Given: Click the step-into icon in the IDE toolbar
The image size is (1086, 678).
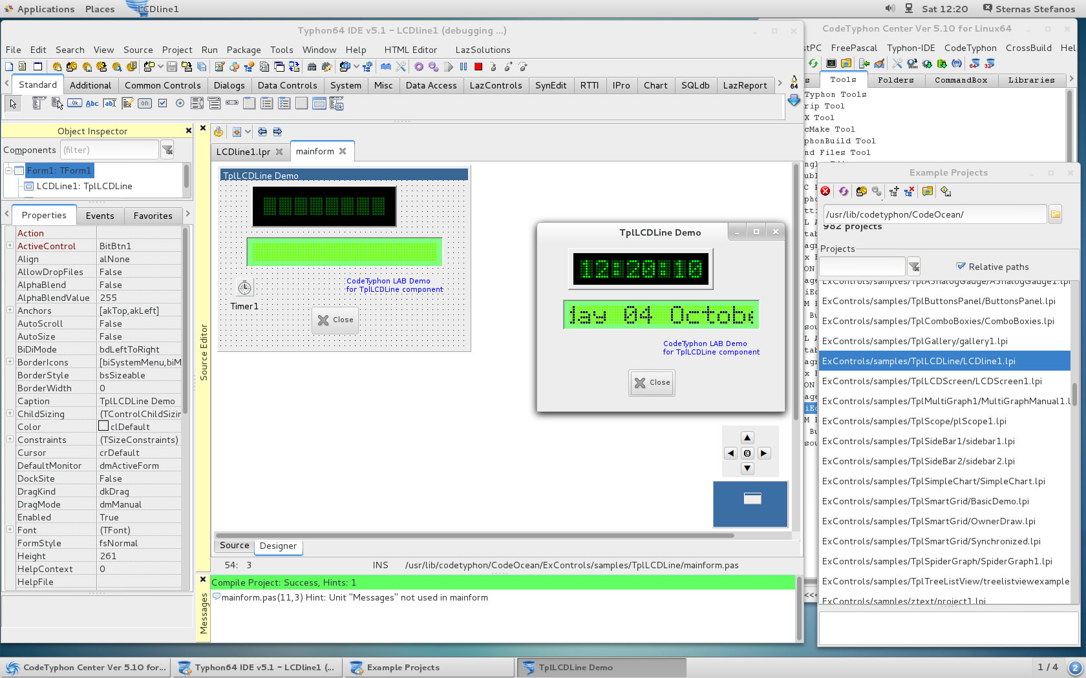Looking at the screenshot, I should (x=493, y=67).
